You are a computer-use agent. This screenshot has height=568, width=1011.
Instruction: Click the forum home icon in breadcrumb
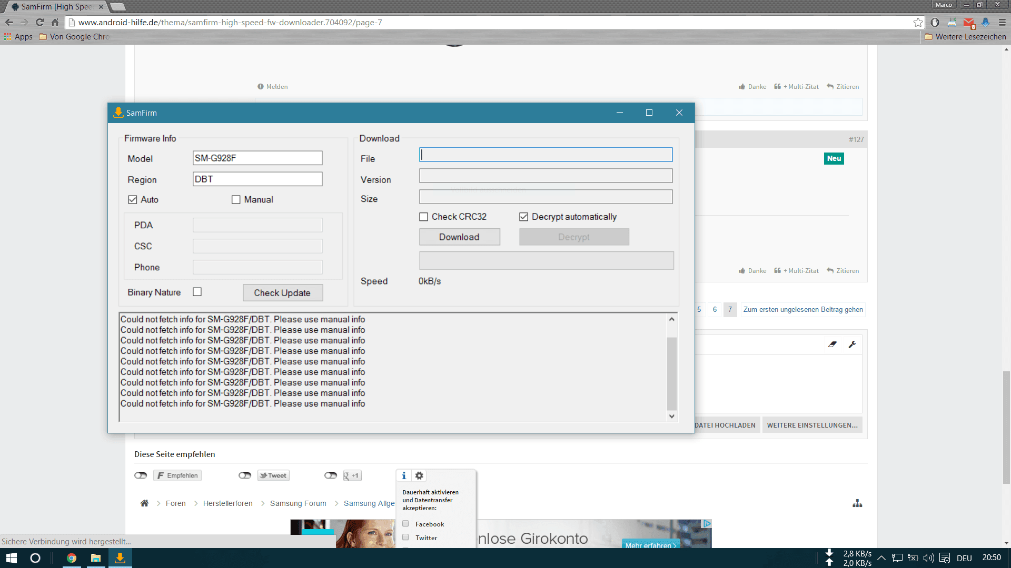pyautogui.click(x=144, y=503)
